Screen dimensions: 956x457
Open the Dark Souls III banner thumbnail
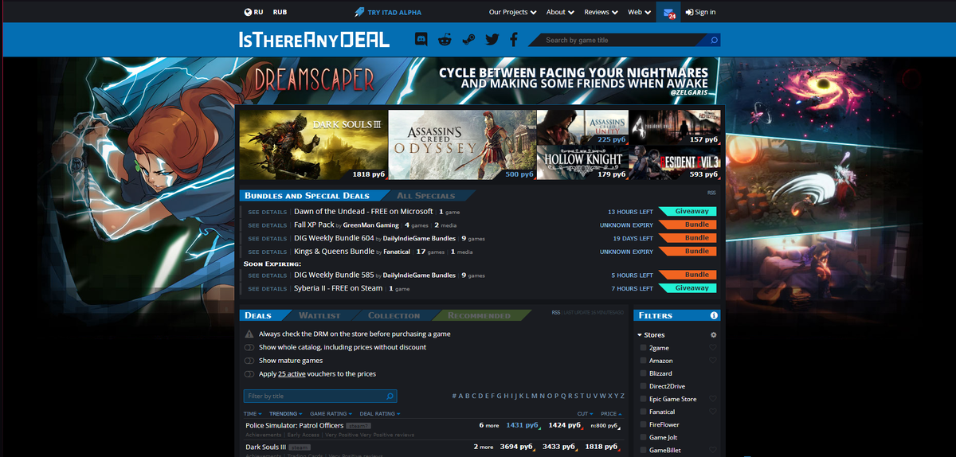312,144
